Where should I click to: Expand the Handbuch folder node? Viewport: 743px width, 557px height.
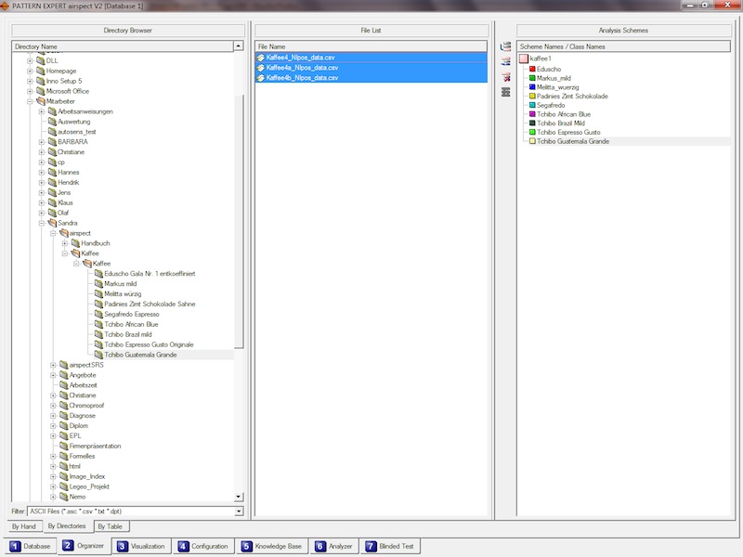pos(64,243)
